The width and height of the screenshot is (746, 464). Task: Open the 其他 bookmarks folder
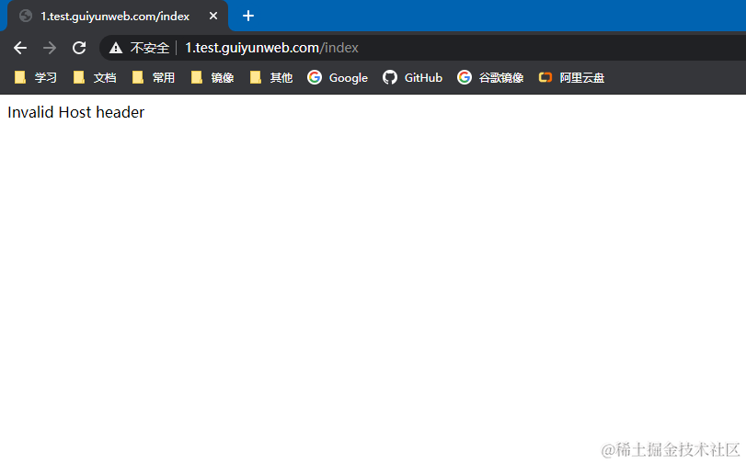pos(271,77)
